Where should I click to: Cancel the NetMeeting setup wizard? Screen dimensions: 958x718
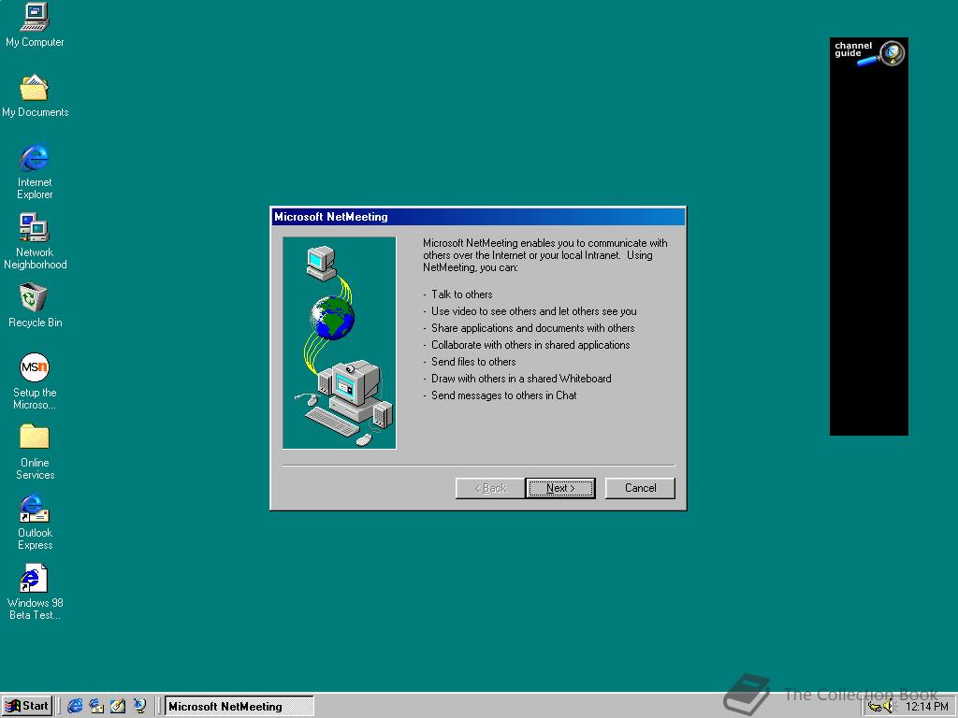click(x=640, y=488)
